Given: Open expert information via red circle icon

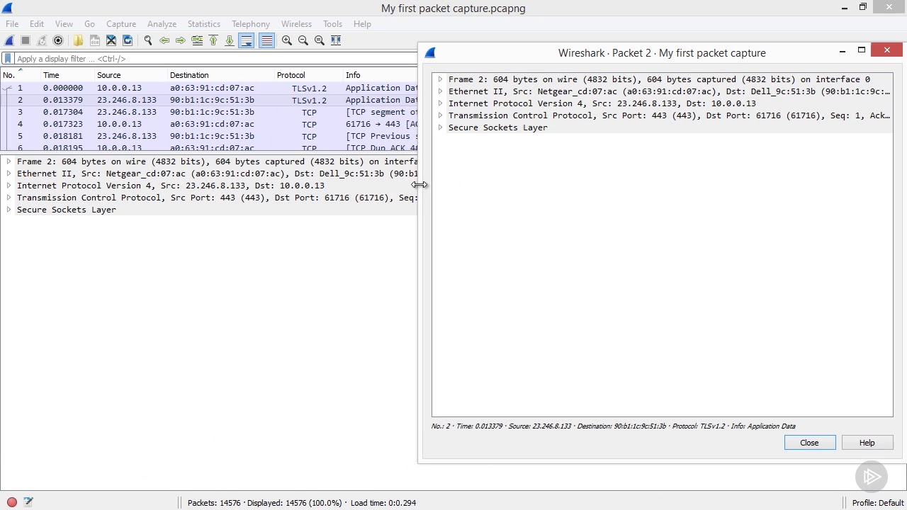Looking at the screenshot, I should (12, 502).
